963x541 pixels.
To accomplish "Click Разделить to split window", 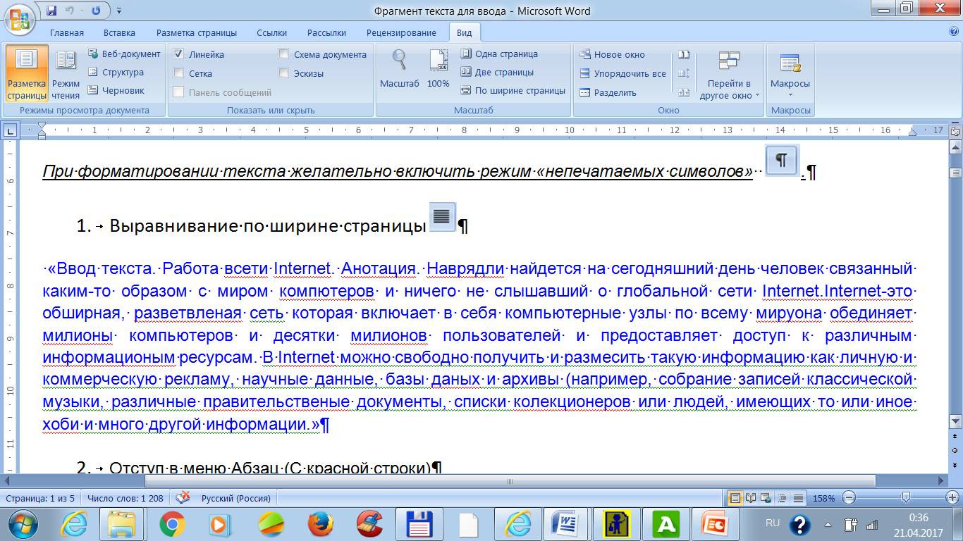I will (608, 92).
